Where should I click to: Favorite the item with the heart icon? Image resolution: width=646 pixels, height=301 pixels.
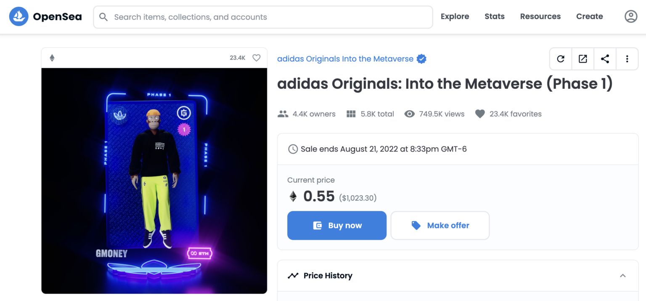point(257,58)
